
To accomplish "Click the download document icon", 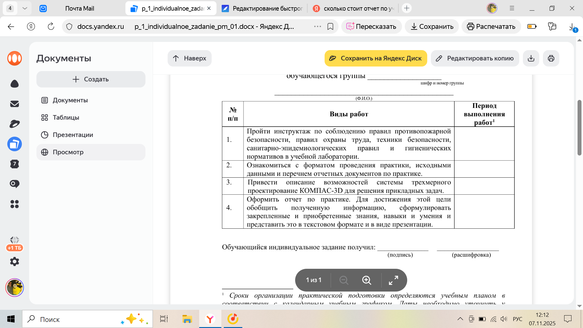I will (x=531, y=58).
